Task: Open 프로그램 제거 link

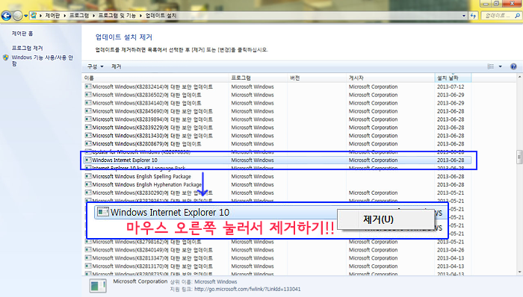Action: pyautogui.click(x=28, y=48)
